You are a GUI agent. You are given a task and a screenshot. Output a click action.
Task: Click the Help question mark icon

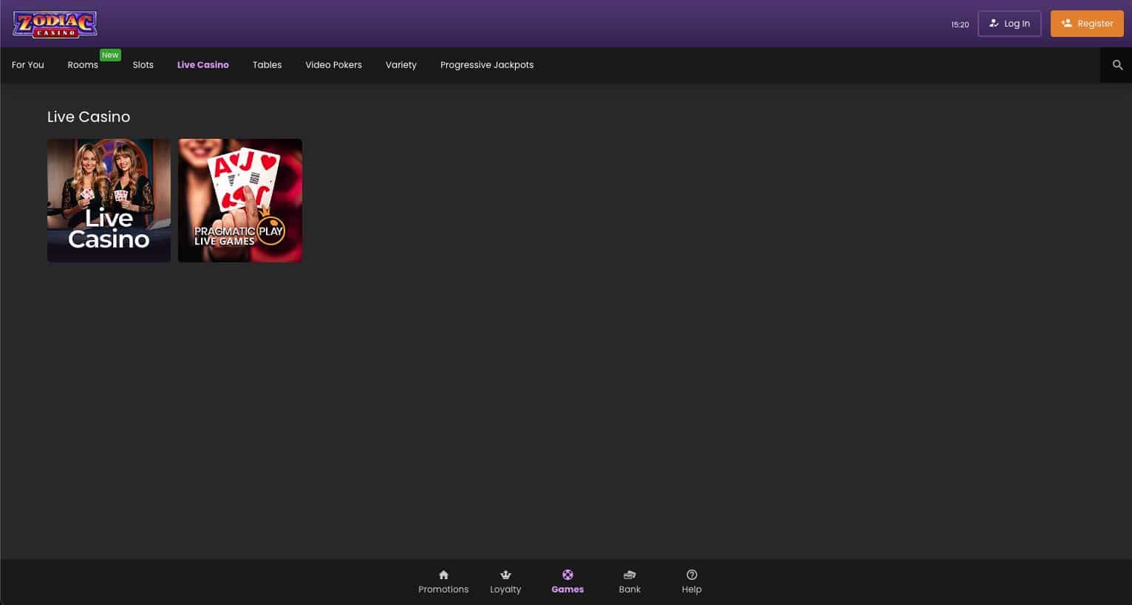692,575
